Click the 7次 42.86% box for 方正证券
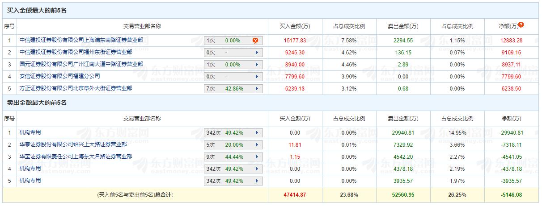Screen dimensions: 542x206 tap(233, 89)
